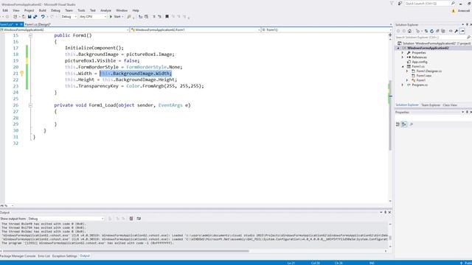Select App.config in Solution Explorer
The image size is (472, 265).
(x=420, y=62)
